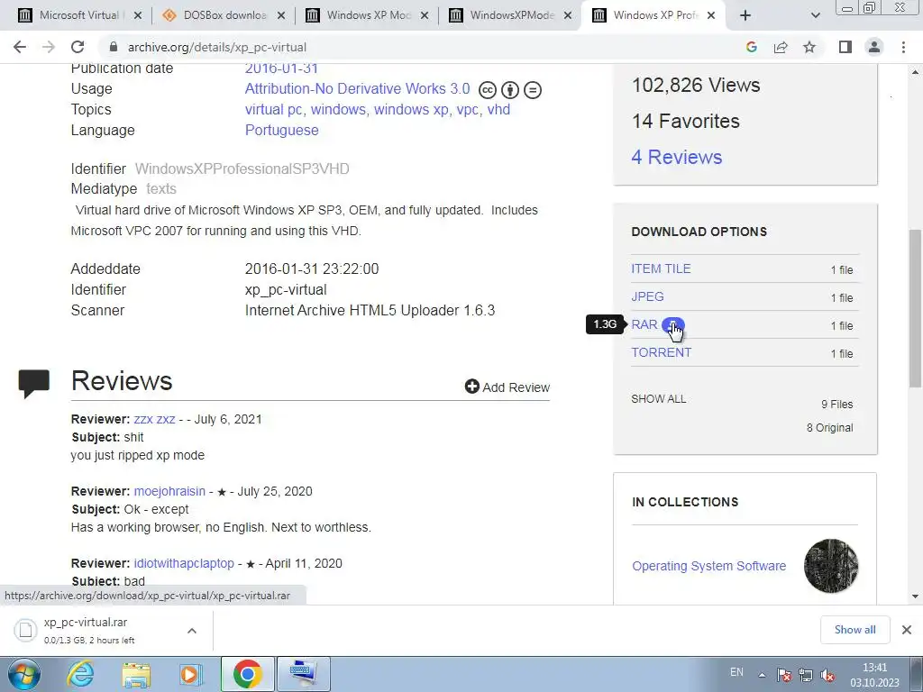Viewport: 923px width, 692px height.
Task: Open reviewer moejohraisin profile
Action: pyautogui.click(x=169, y=491)
